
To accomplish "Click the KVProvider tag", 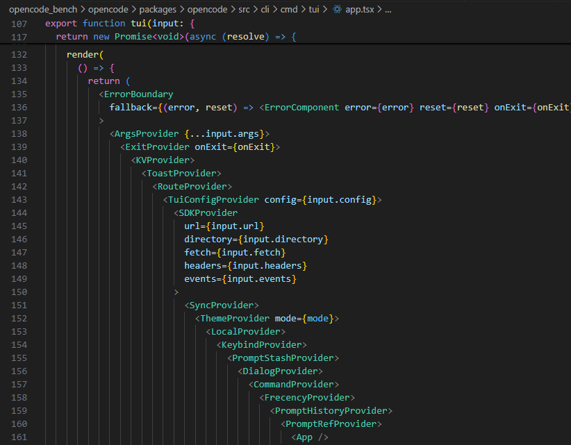I will [163, 160].
